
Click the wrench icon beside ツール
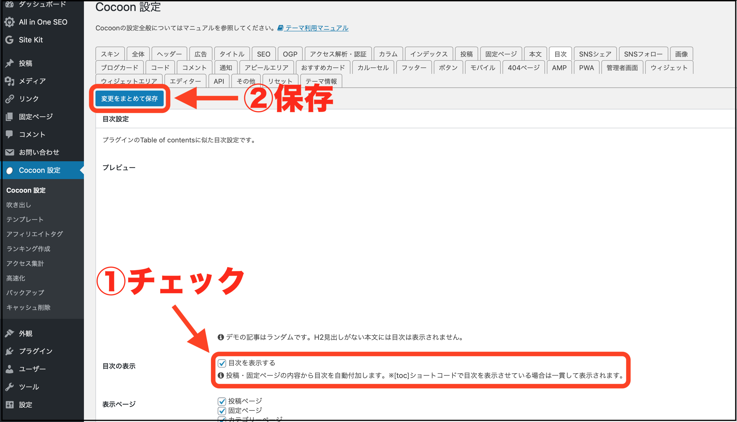(x=10, y=387)
